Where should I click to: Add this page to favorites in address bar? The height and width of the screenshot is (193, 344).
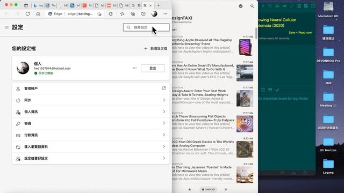[99, 14]
